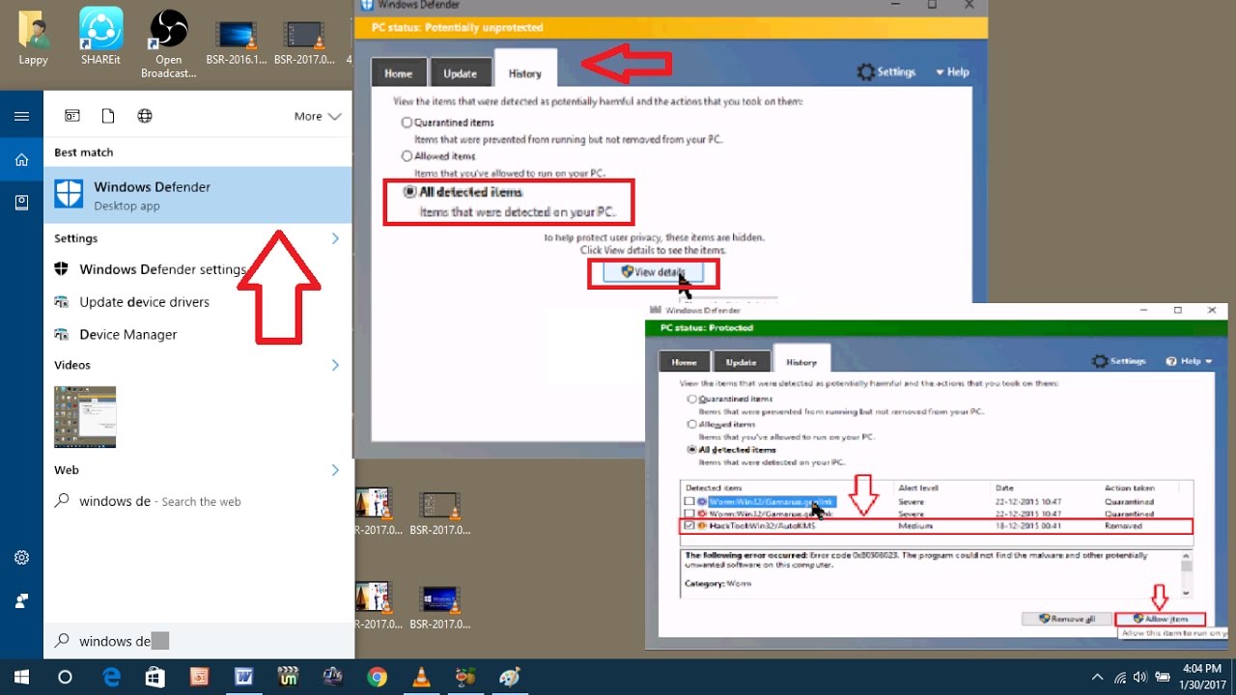Open the Windows Start button
This screenshot has width=1236, height=695.
21,677
